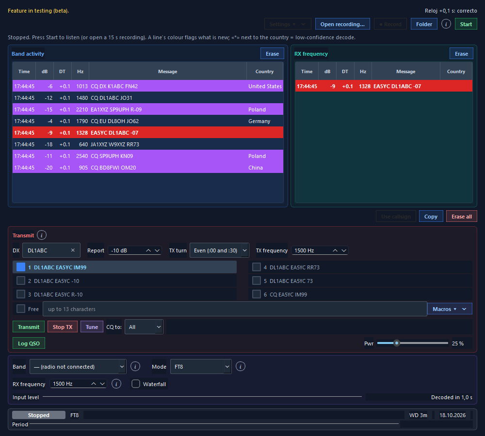This screenshot has height=436, width=485.
Task: Click the Open recording... button
Action: pyautogui.click(x=342, y=24)
